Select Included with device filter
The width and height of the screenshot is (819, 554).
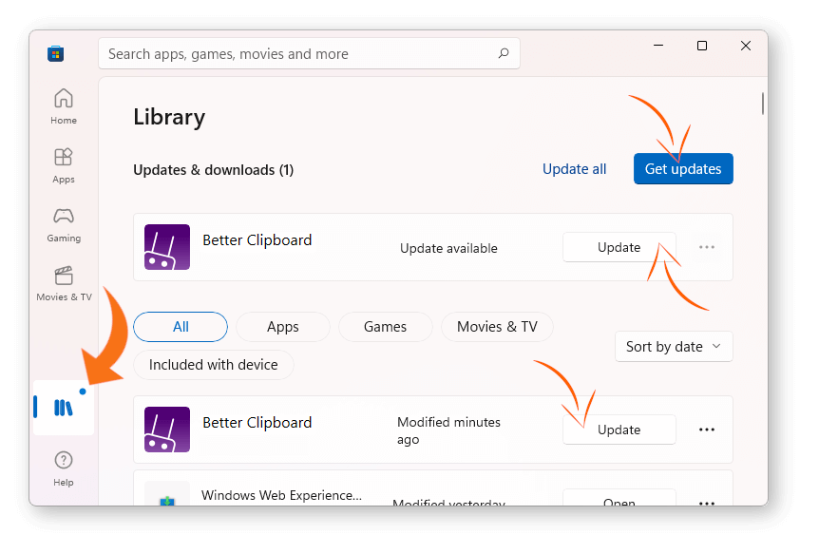pyautogui.click(x=214, y=365)
